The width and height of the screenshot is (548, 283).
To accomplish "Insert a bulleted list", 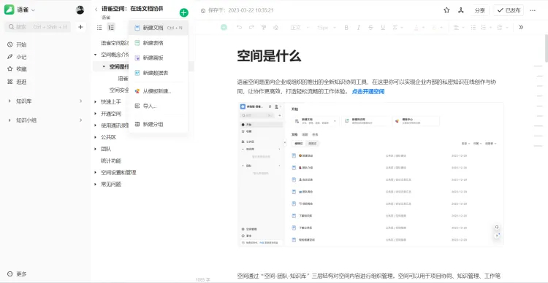I will [473, 27].
